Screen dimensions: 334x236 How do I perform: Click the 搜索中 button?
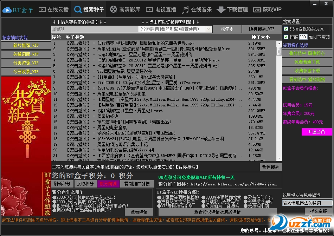[x=227, y=29]
